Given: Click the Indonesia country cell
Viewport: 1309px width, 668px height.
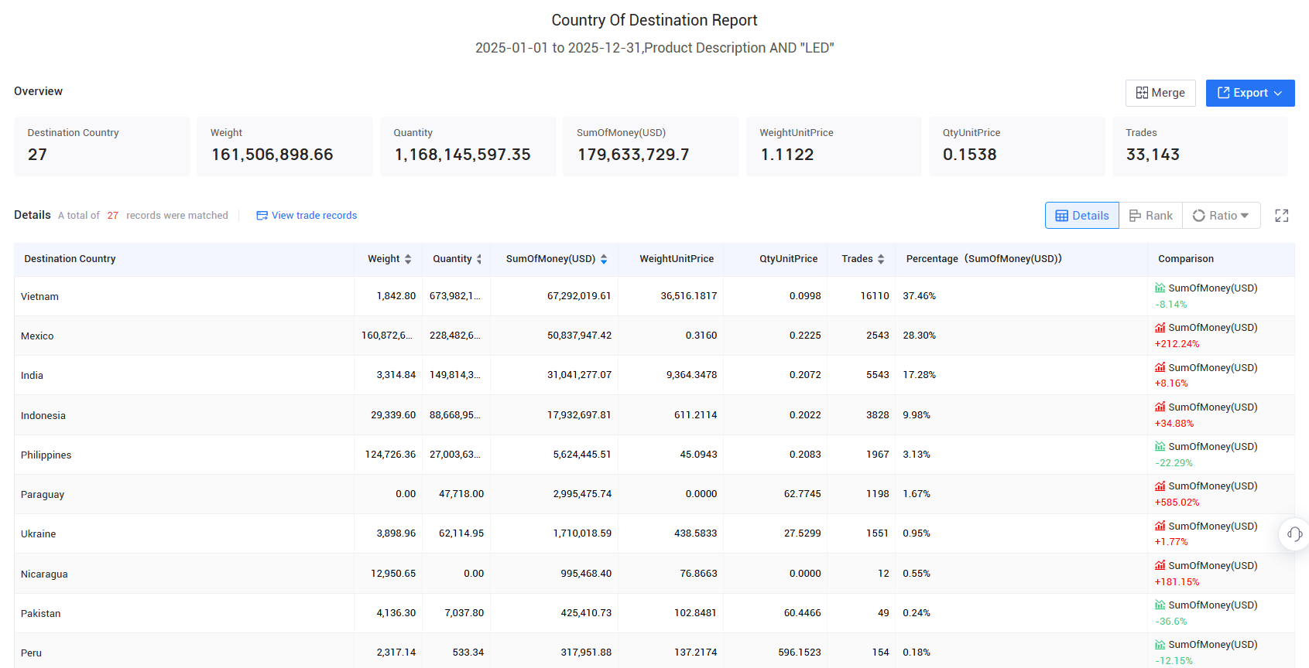Looking at the screenshot, I should pos(184,415).
